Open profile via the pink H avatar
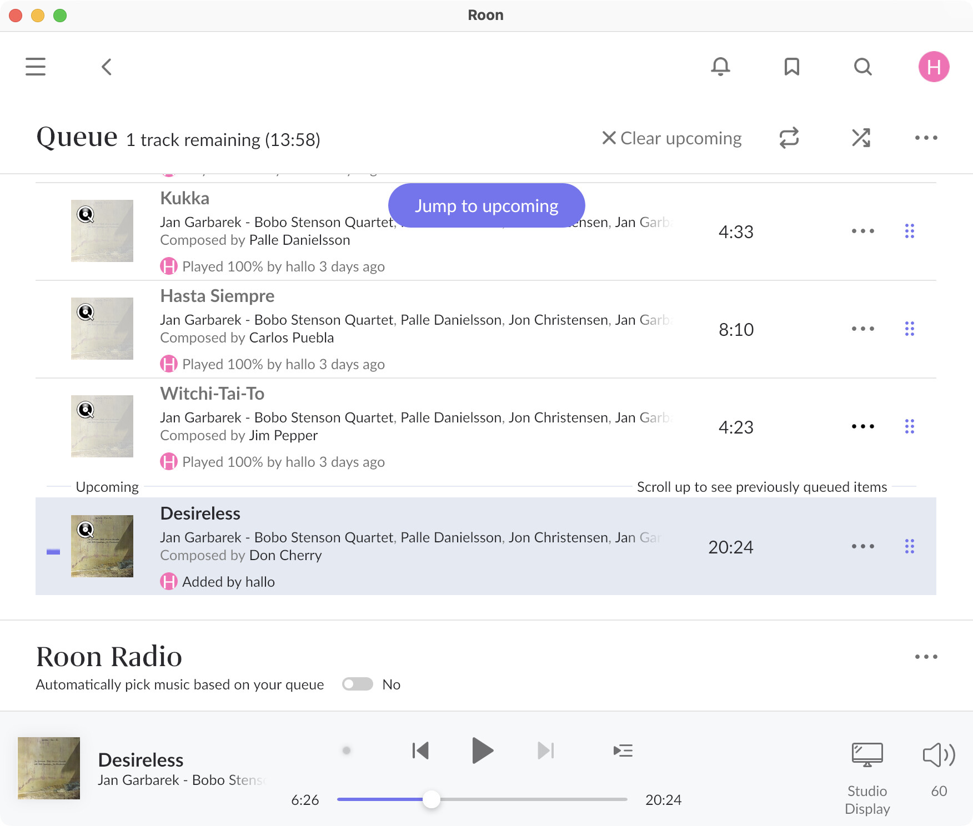 coord(934,67)
